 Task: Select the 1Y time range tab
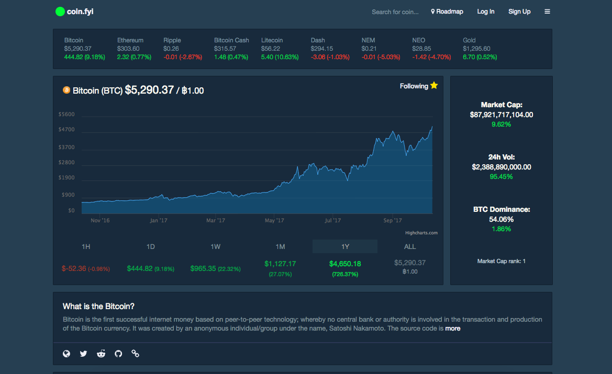coord(345,246)
